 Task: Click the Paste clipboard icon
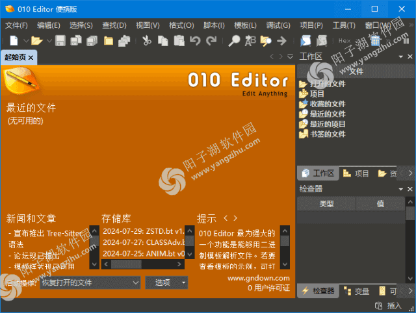(x=179, y=41)
